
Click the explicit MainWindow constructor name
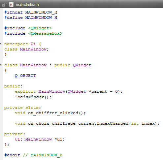51,91
